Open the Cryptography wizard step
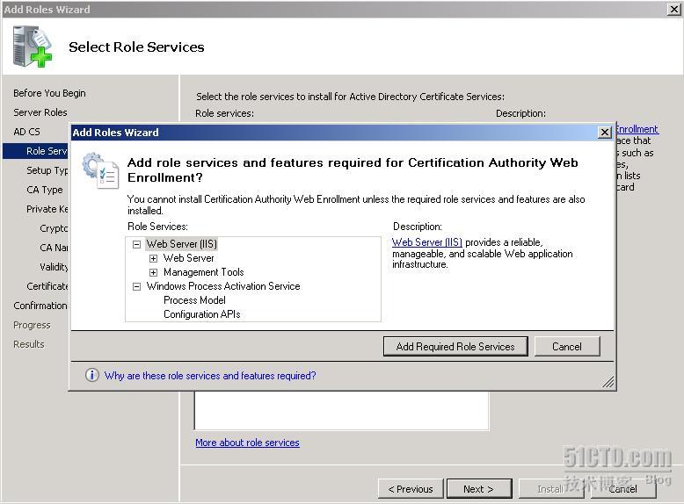The height and width of the screenshot is (504, 684). [x=54, y=228]
